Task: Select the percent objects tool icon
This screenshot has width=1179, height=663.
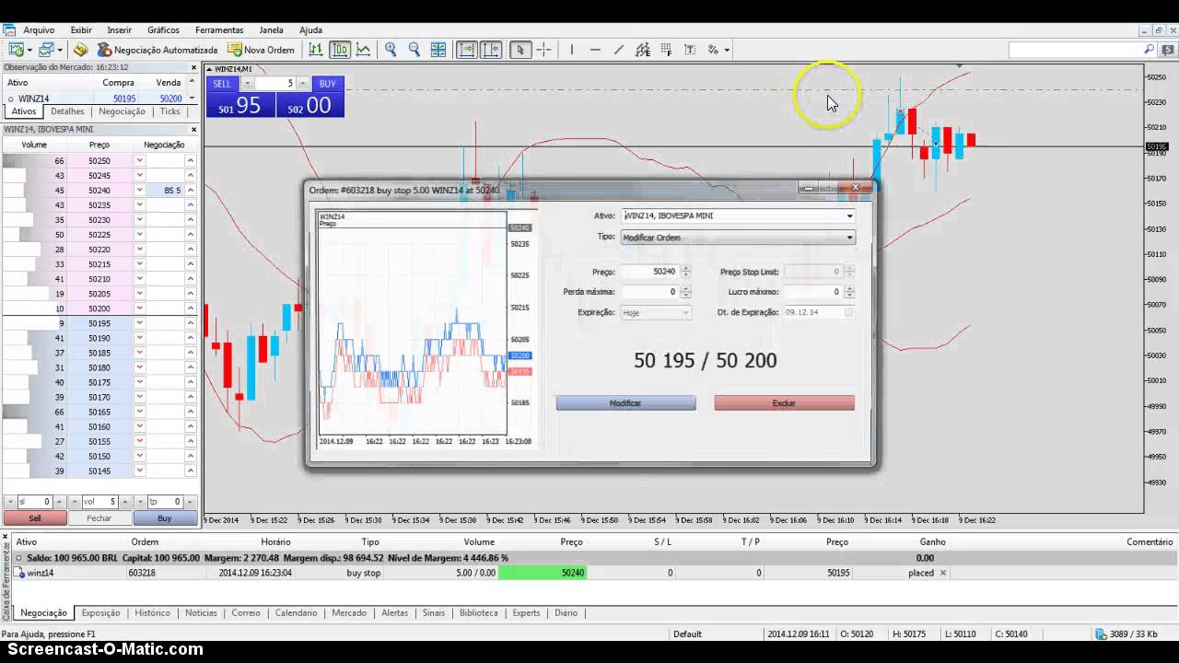Action: [x=713, y=50]
